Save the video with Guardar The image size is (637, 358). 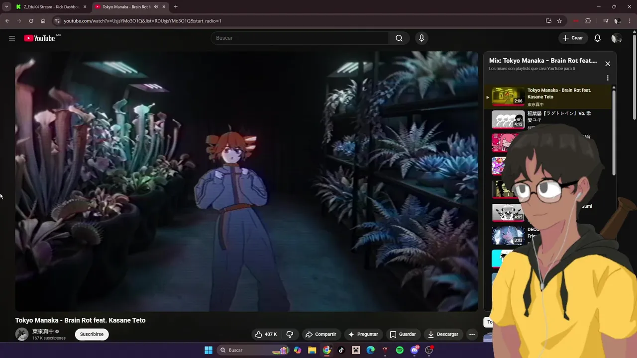tap(403, 334)
